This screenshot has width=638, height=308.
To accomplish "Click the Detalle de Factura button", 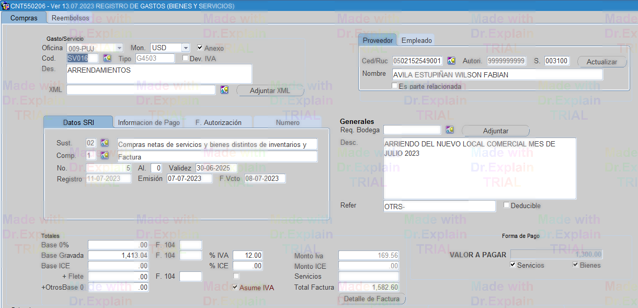I will (372, 299).
